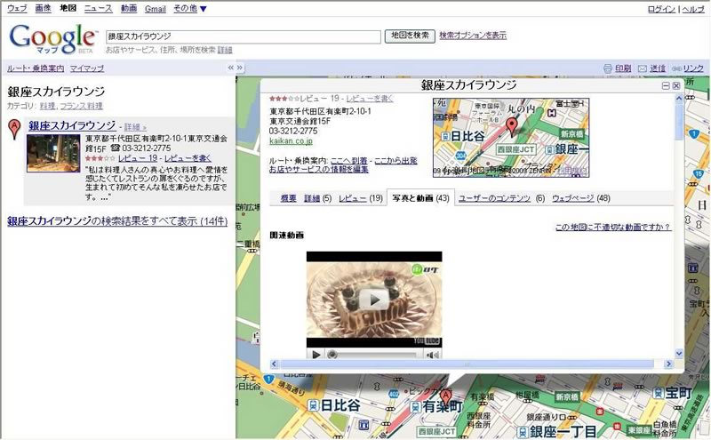Open the ウェブページ tab
This screenshot has height=440, width=711.
(580, 198)
